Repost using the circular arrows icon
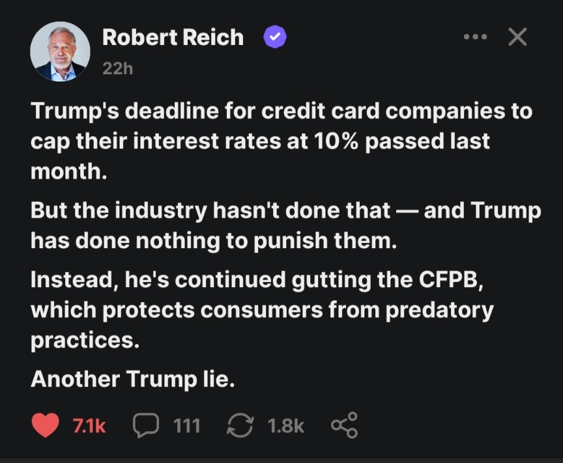The image size is (563, 463). [239, 426]
